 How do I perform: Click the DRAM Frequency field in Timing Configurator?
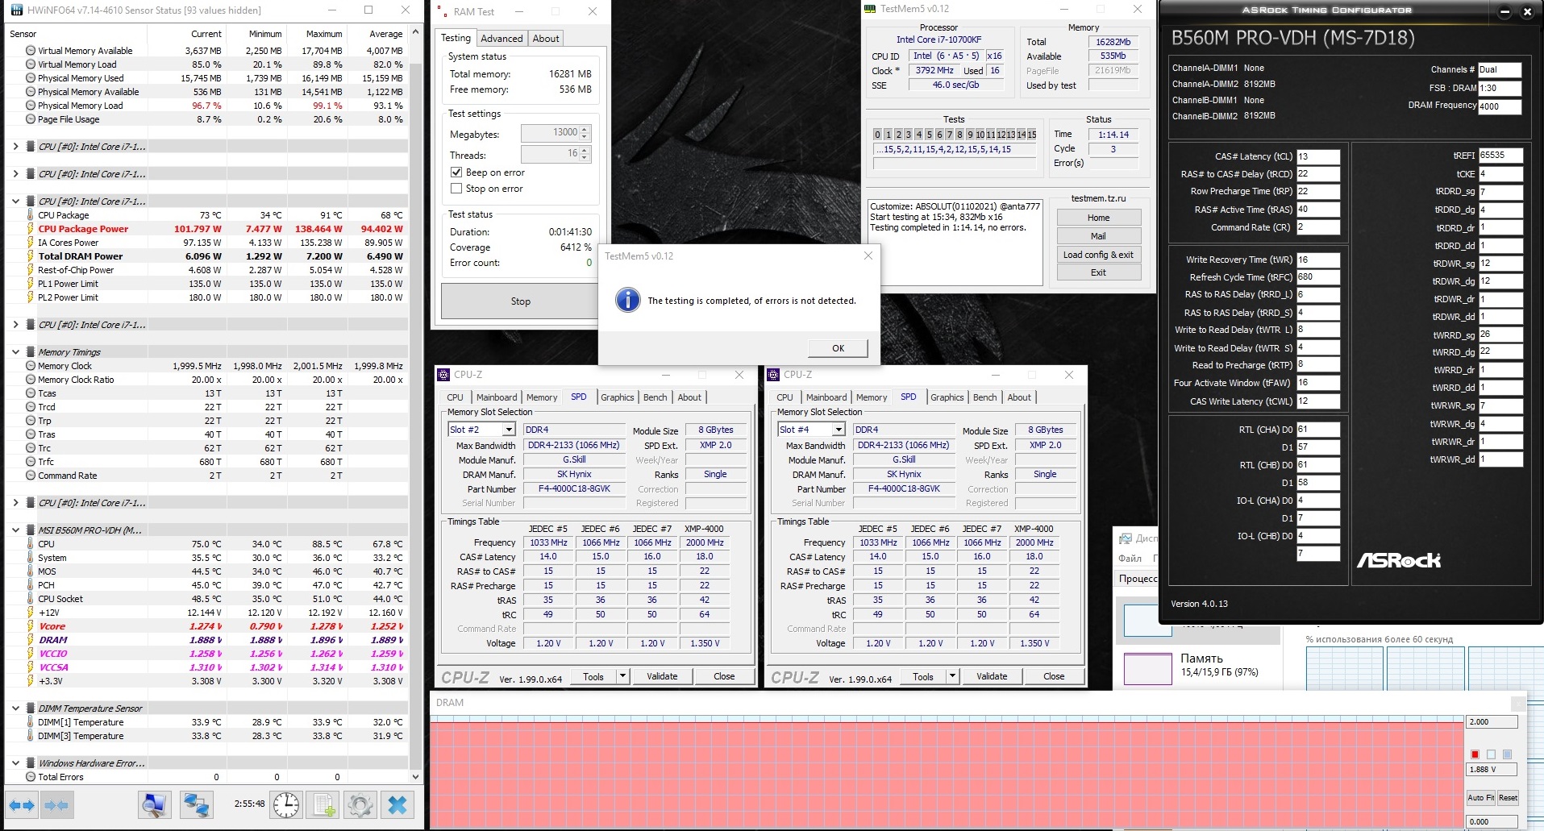click(x=1500, y=106)
